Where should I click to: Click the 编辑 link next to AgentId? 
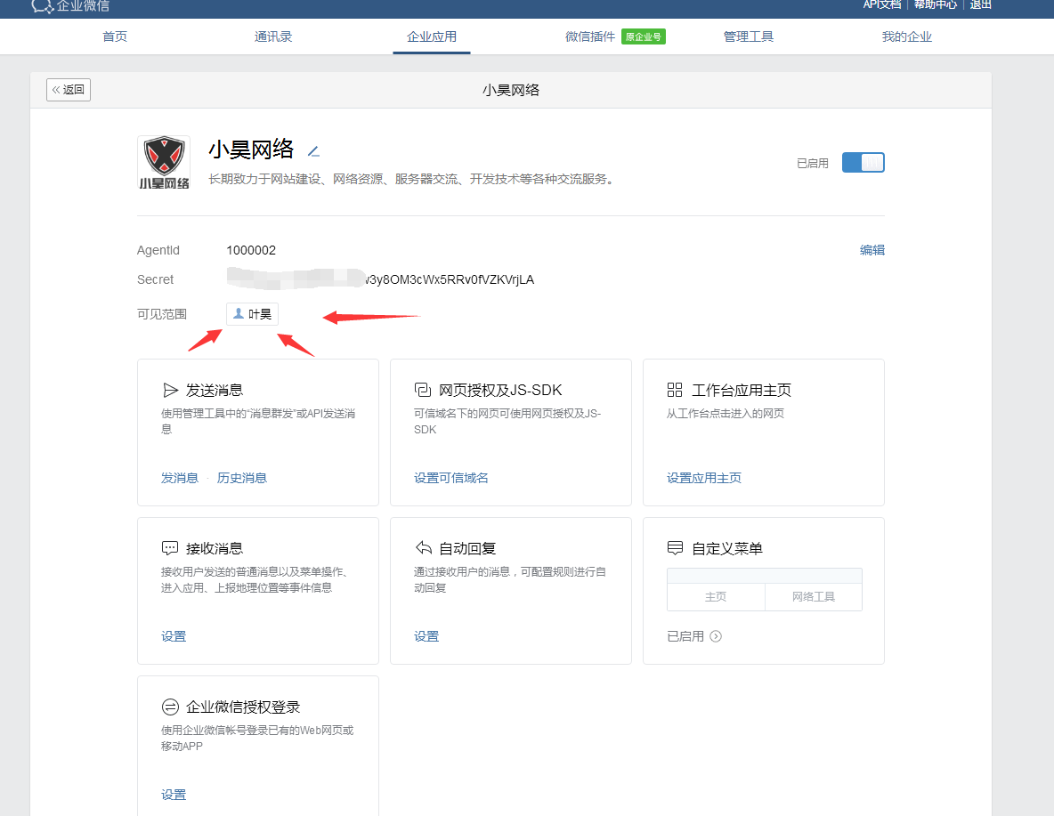pos(872,250)
